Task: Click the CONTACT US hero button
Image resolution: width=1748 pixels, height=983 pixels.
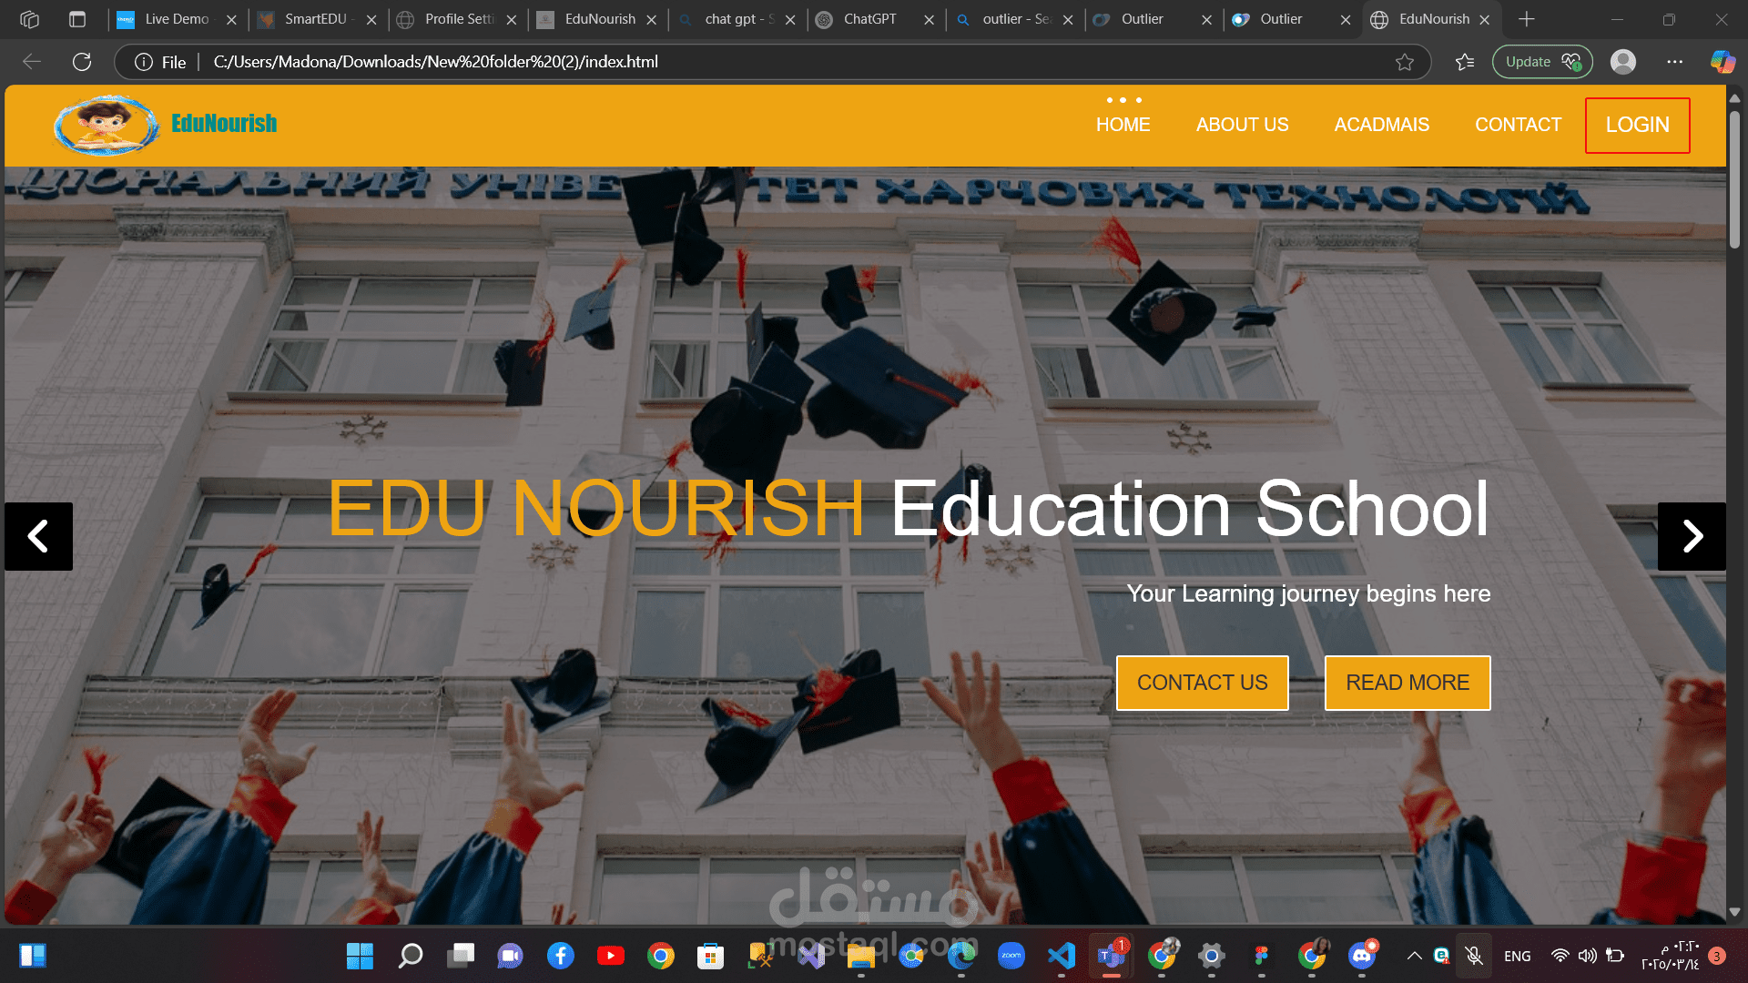Action: 1202,683
